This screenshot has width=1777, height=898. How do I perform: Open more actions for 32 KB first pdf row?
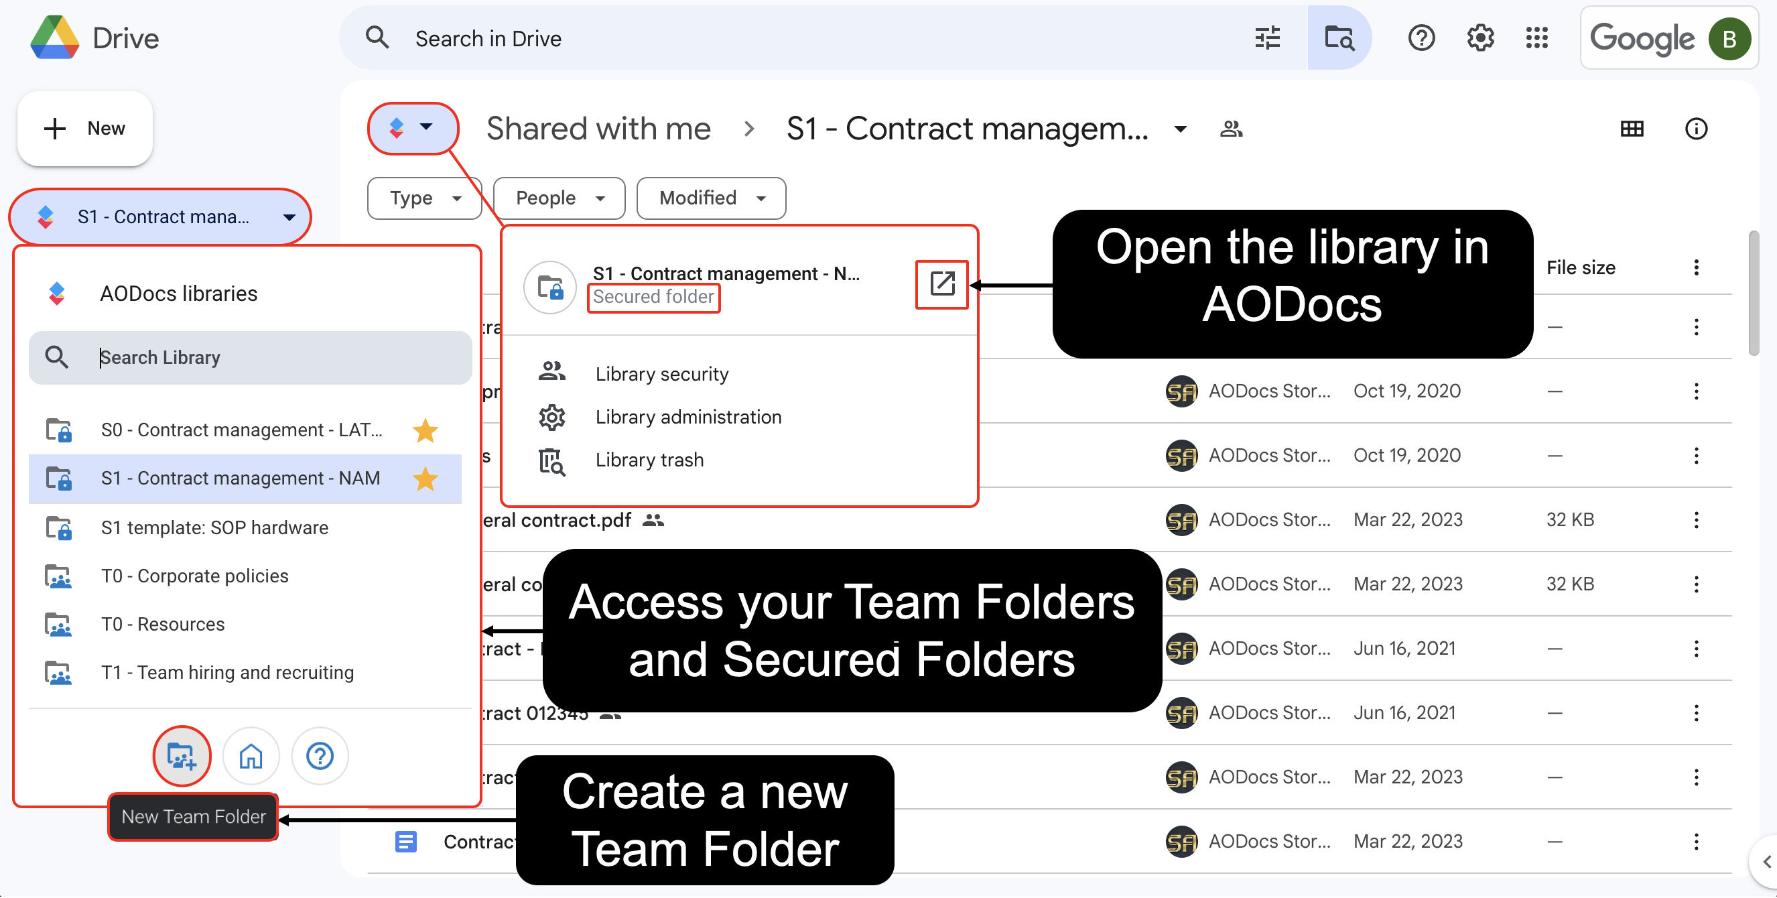pyautogui.click(x=1696, y=520)
